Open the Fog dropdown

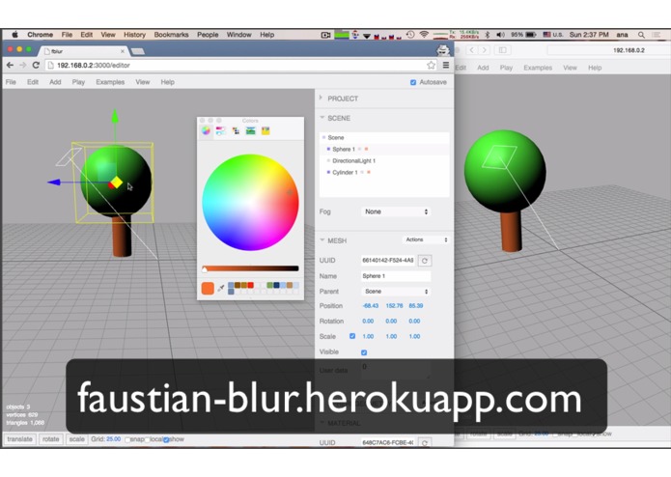click(396, 211)
